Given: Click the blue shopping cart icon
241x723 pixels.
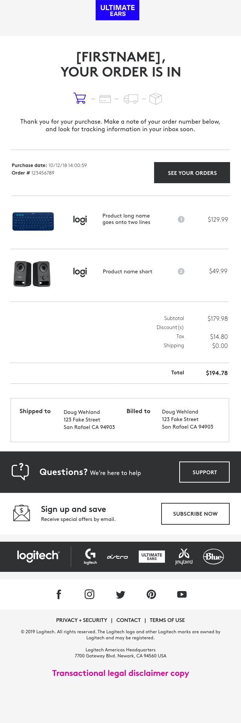Looking at the screenshot, I should (x=80, y=98).
